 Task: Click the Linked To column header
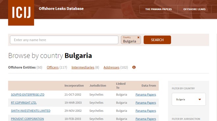coord(121,86)
